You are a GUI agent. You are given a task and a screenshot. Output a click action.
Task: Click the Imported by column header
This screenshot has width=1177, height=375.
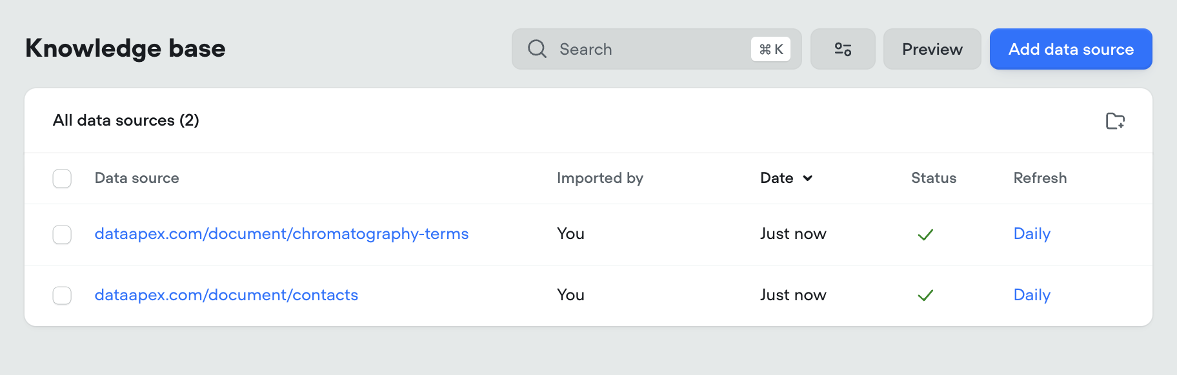600,178
